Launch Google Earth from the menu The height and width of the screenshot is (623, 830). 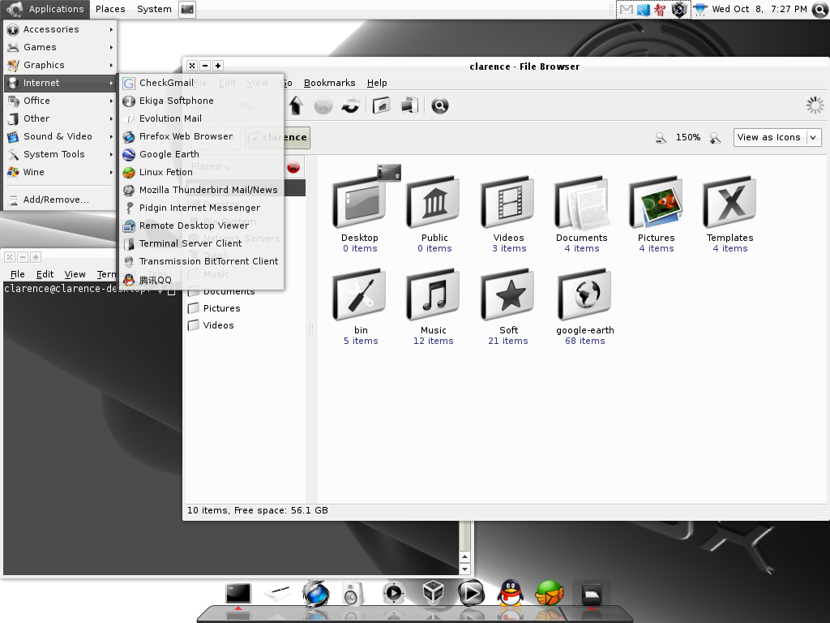click(x=201, y=154)
